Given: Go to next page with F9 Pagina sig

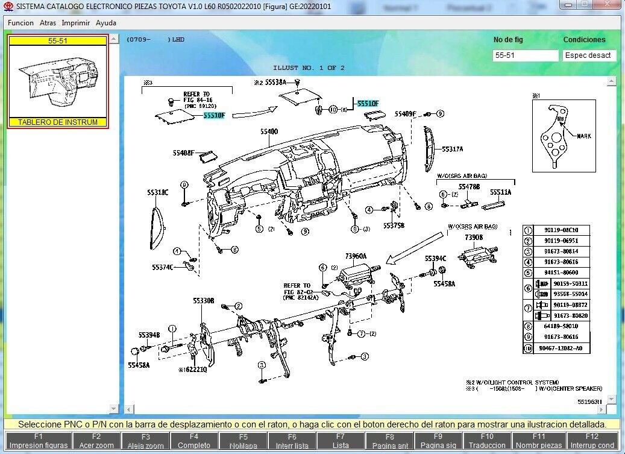Looking at the screenshot, I should (438, 441).
